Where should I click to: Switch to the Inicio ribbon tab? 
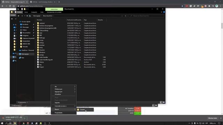pyautogui.click(x=26, y=12)
